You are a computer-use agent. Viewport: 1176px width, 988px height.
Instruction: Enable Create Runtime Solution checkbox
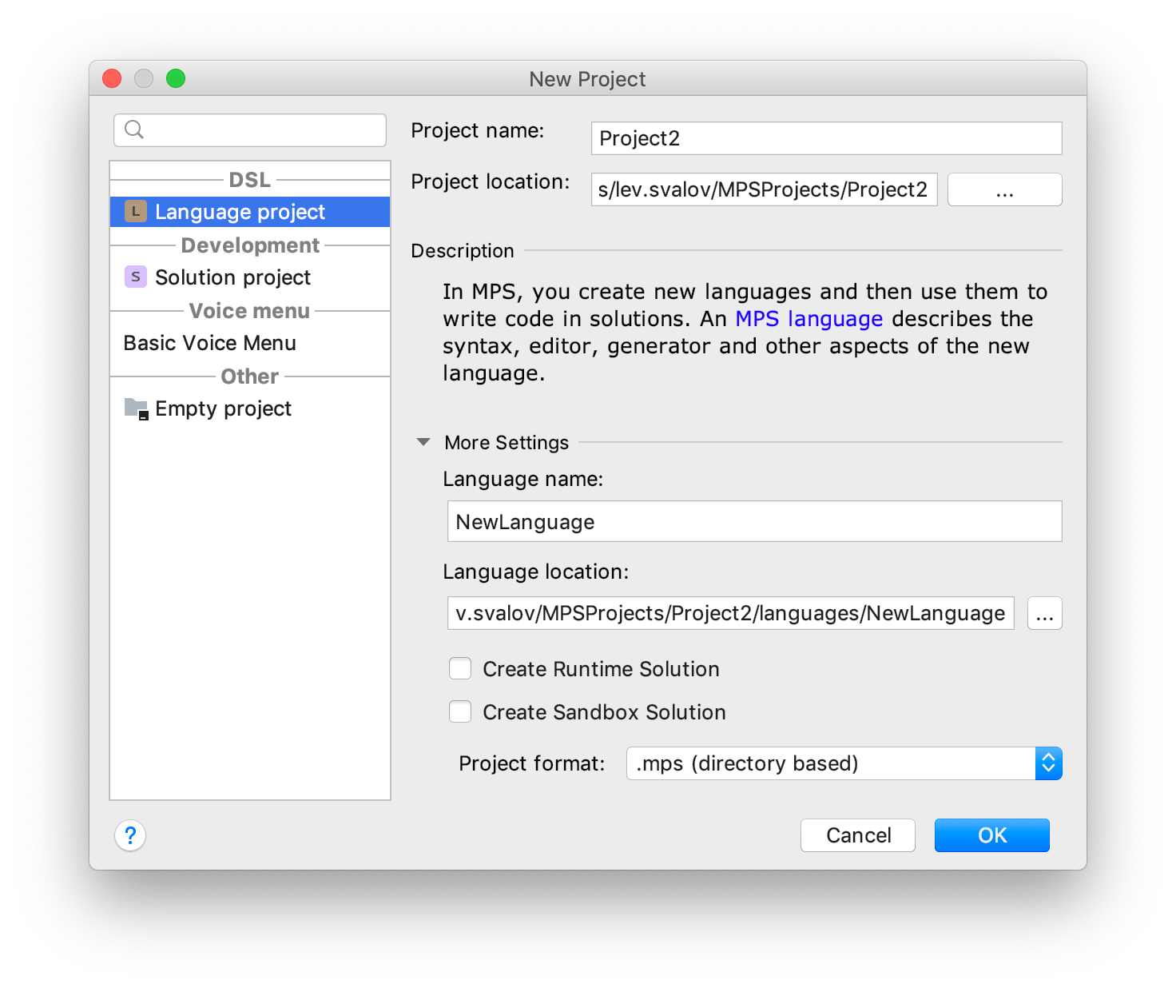coord(460,668)
